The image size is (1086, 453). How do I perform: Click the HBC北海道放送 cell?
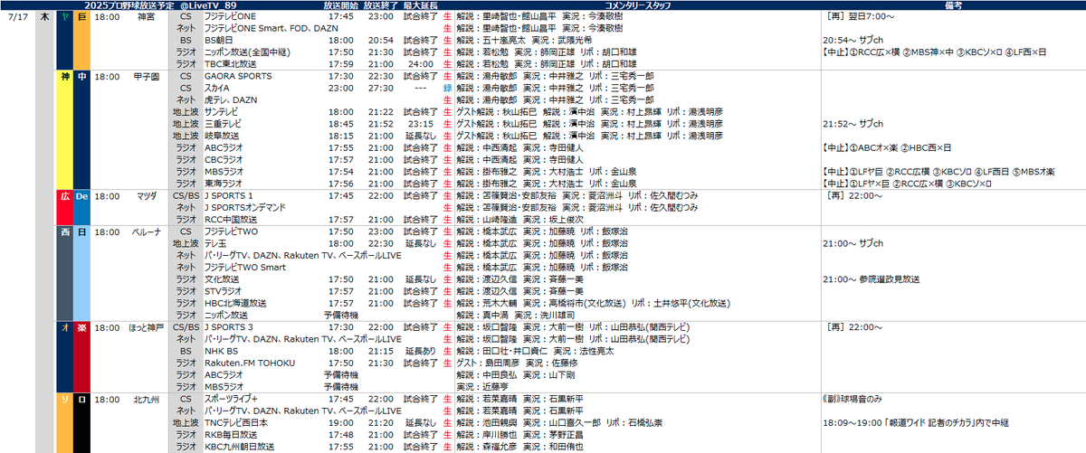[236, 303]
